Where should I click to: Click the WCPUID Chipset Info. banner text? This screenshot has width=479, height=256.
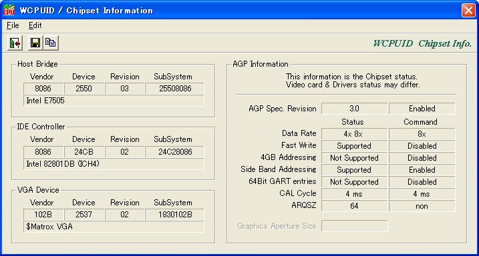(x=422, y=43)
